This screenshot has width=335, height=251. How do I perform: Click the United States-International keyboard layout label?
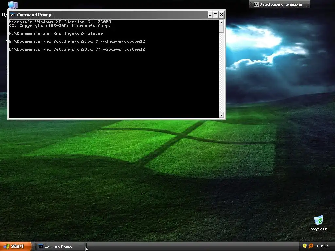coord(281,4)
